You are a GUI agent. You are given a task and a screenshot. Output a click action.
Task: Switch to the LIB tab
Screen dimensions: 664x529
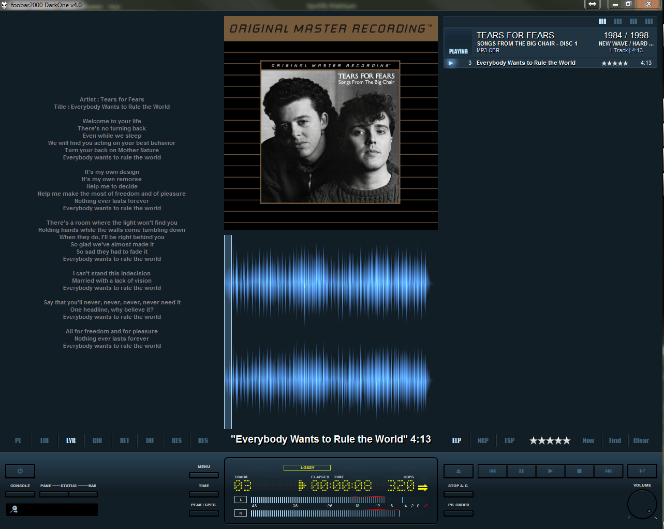pos(45,440)
